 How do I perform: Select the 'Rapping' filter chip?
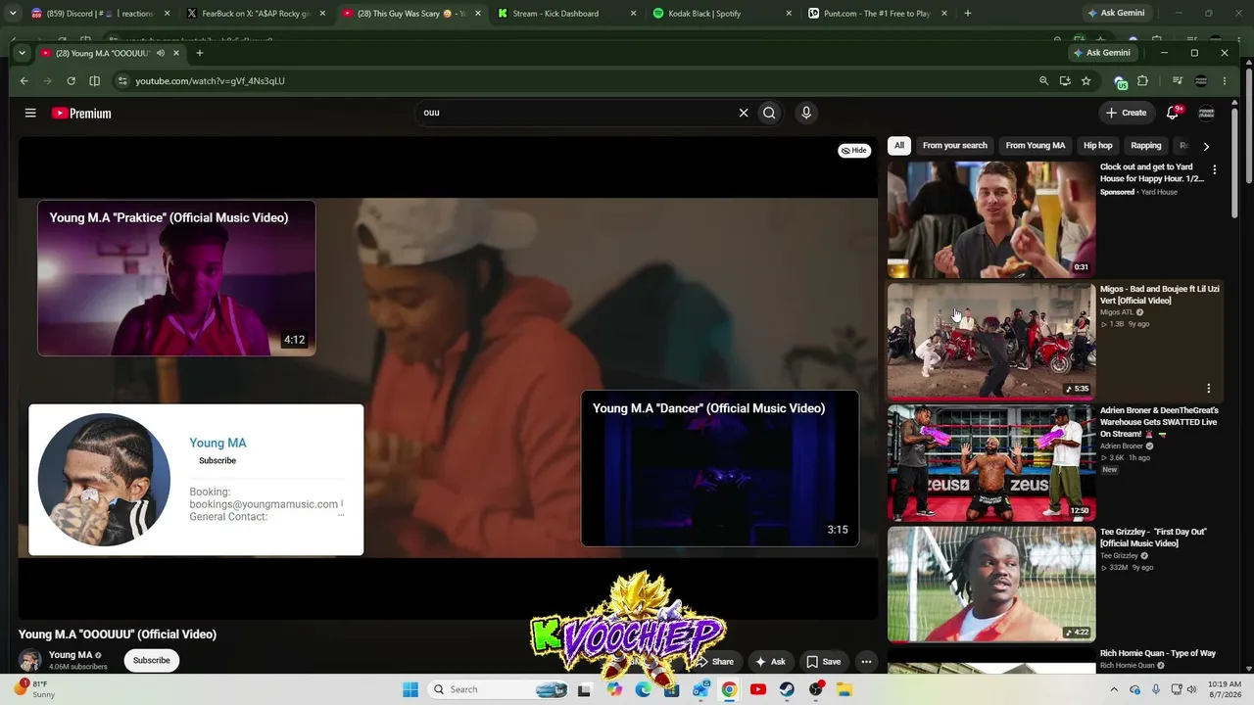click(x=1146, y=146)
